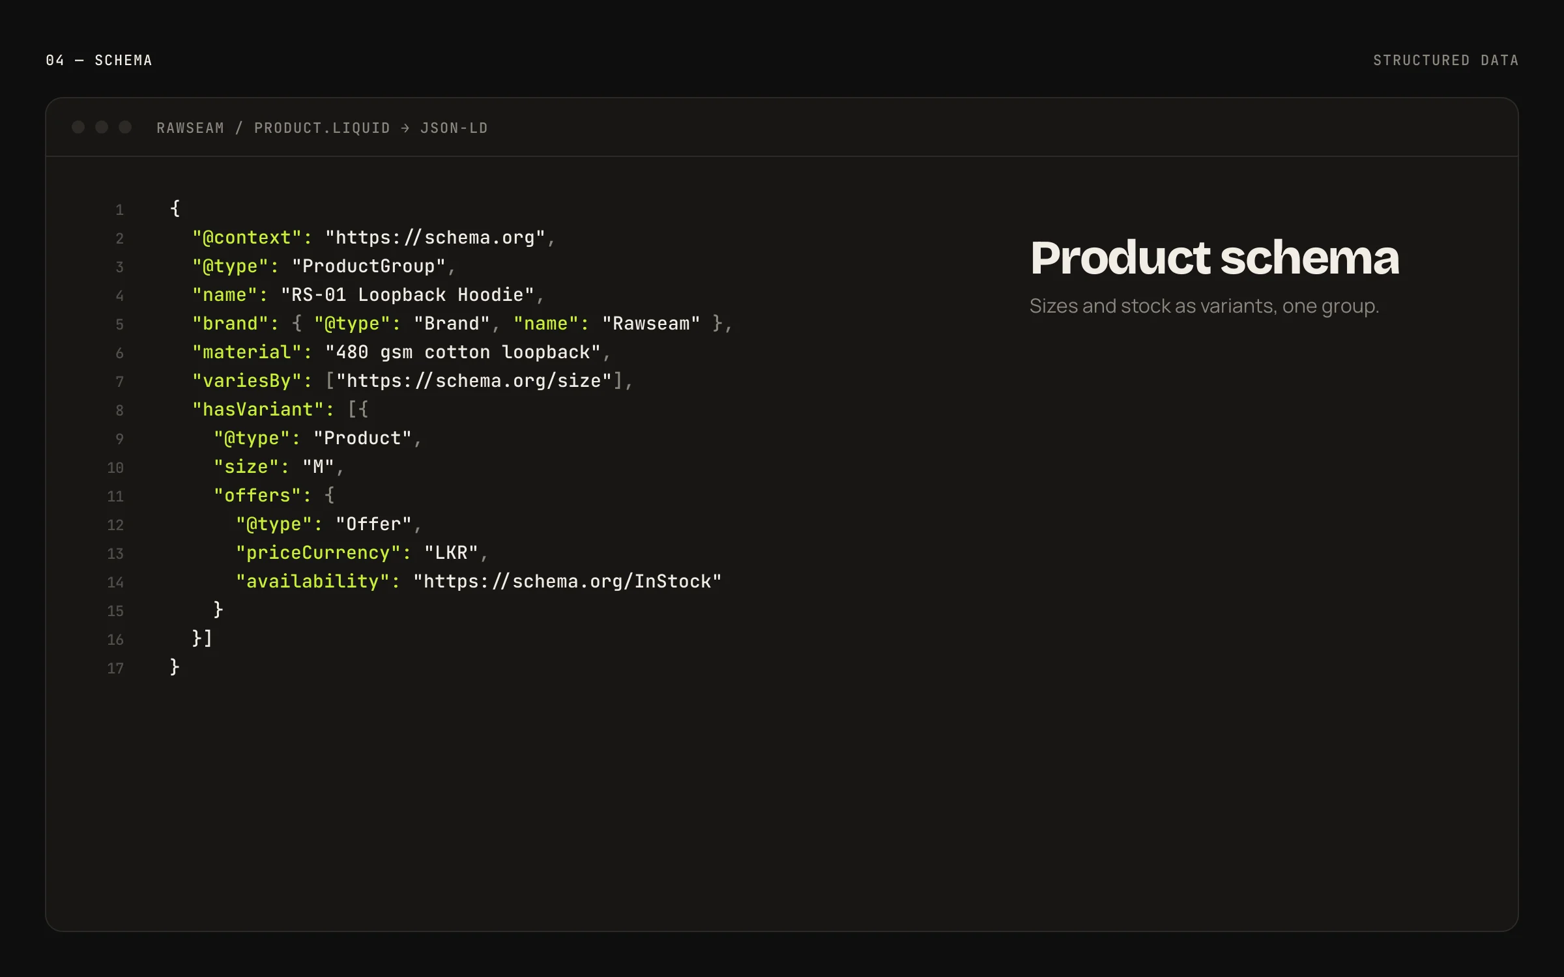Click the "M" size value
Viewport: 1564px width, 977px height.
pyautogui.click(x=319, y=467)
